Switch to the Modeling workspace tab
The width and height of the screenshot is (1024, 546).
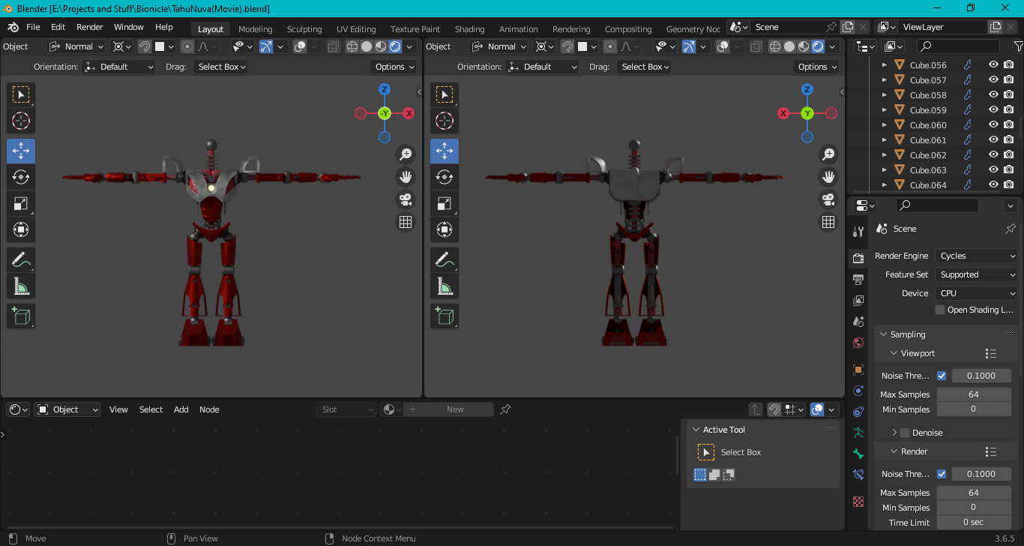click(255, 29)
